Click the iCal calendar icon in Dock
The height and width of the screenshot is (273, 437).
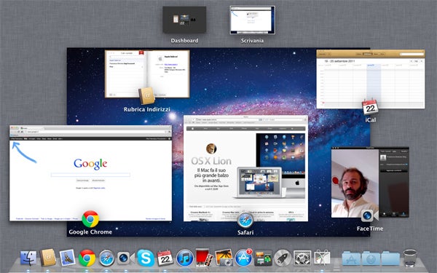[x=165, y=258]
